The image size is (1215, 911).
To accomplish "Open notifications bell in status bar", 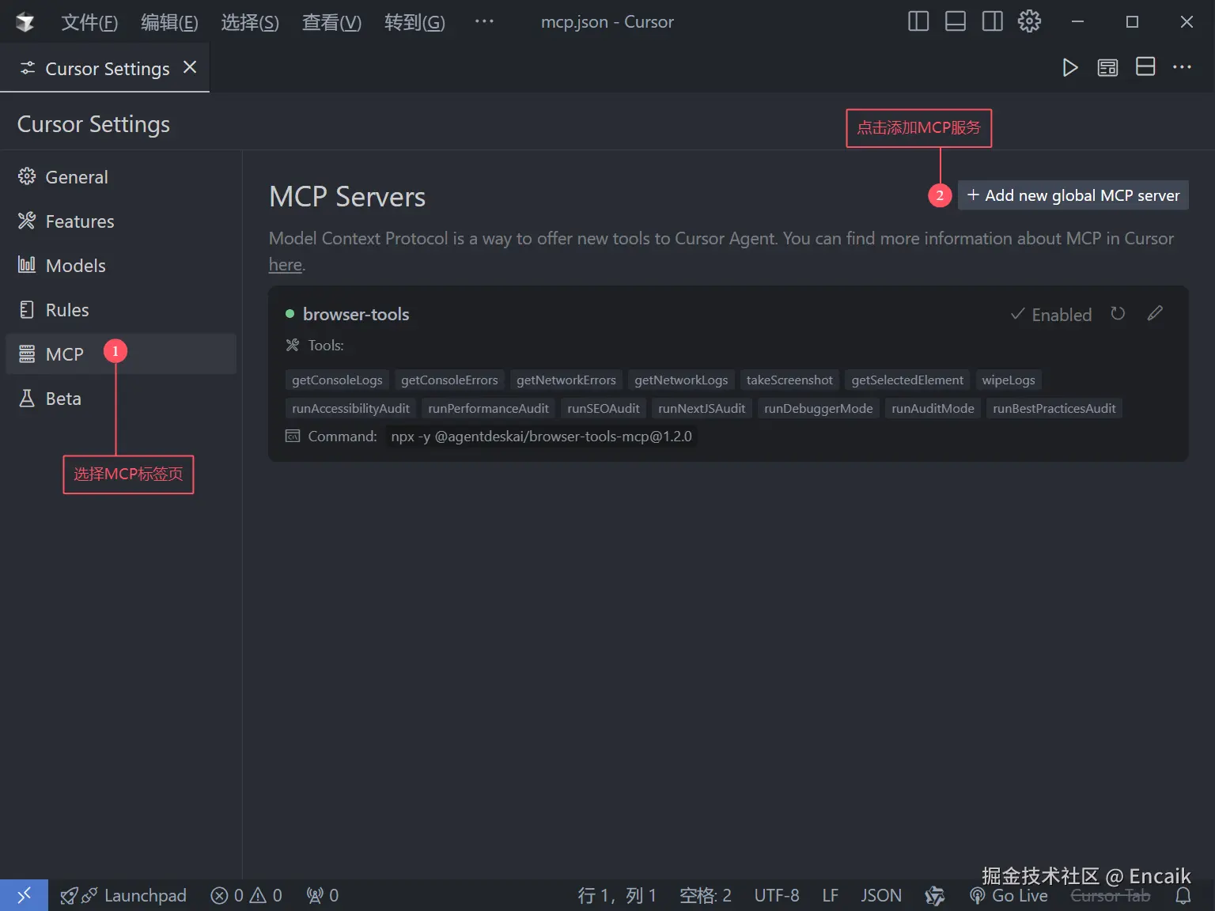I will 1183,895.
